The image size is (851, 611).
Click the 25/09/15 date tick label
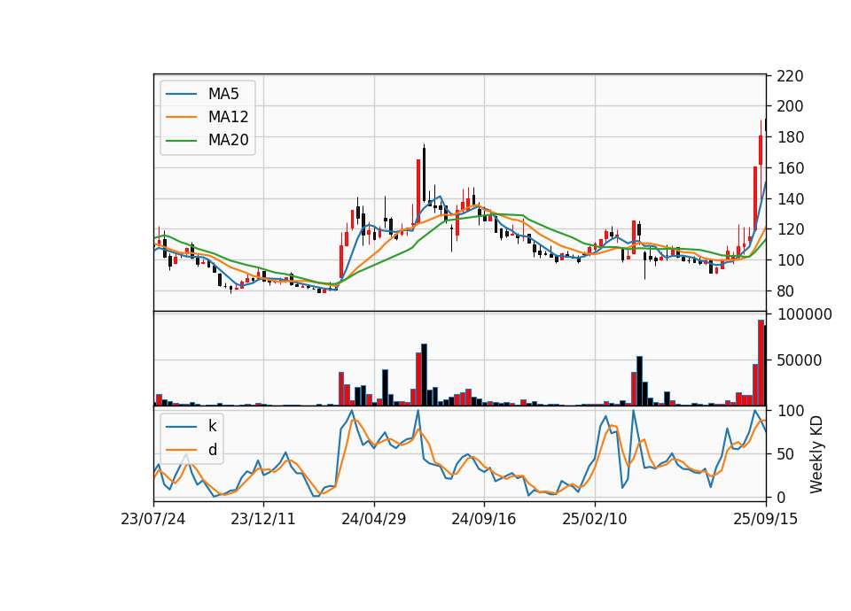coord(765,520)
